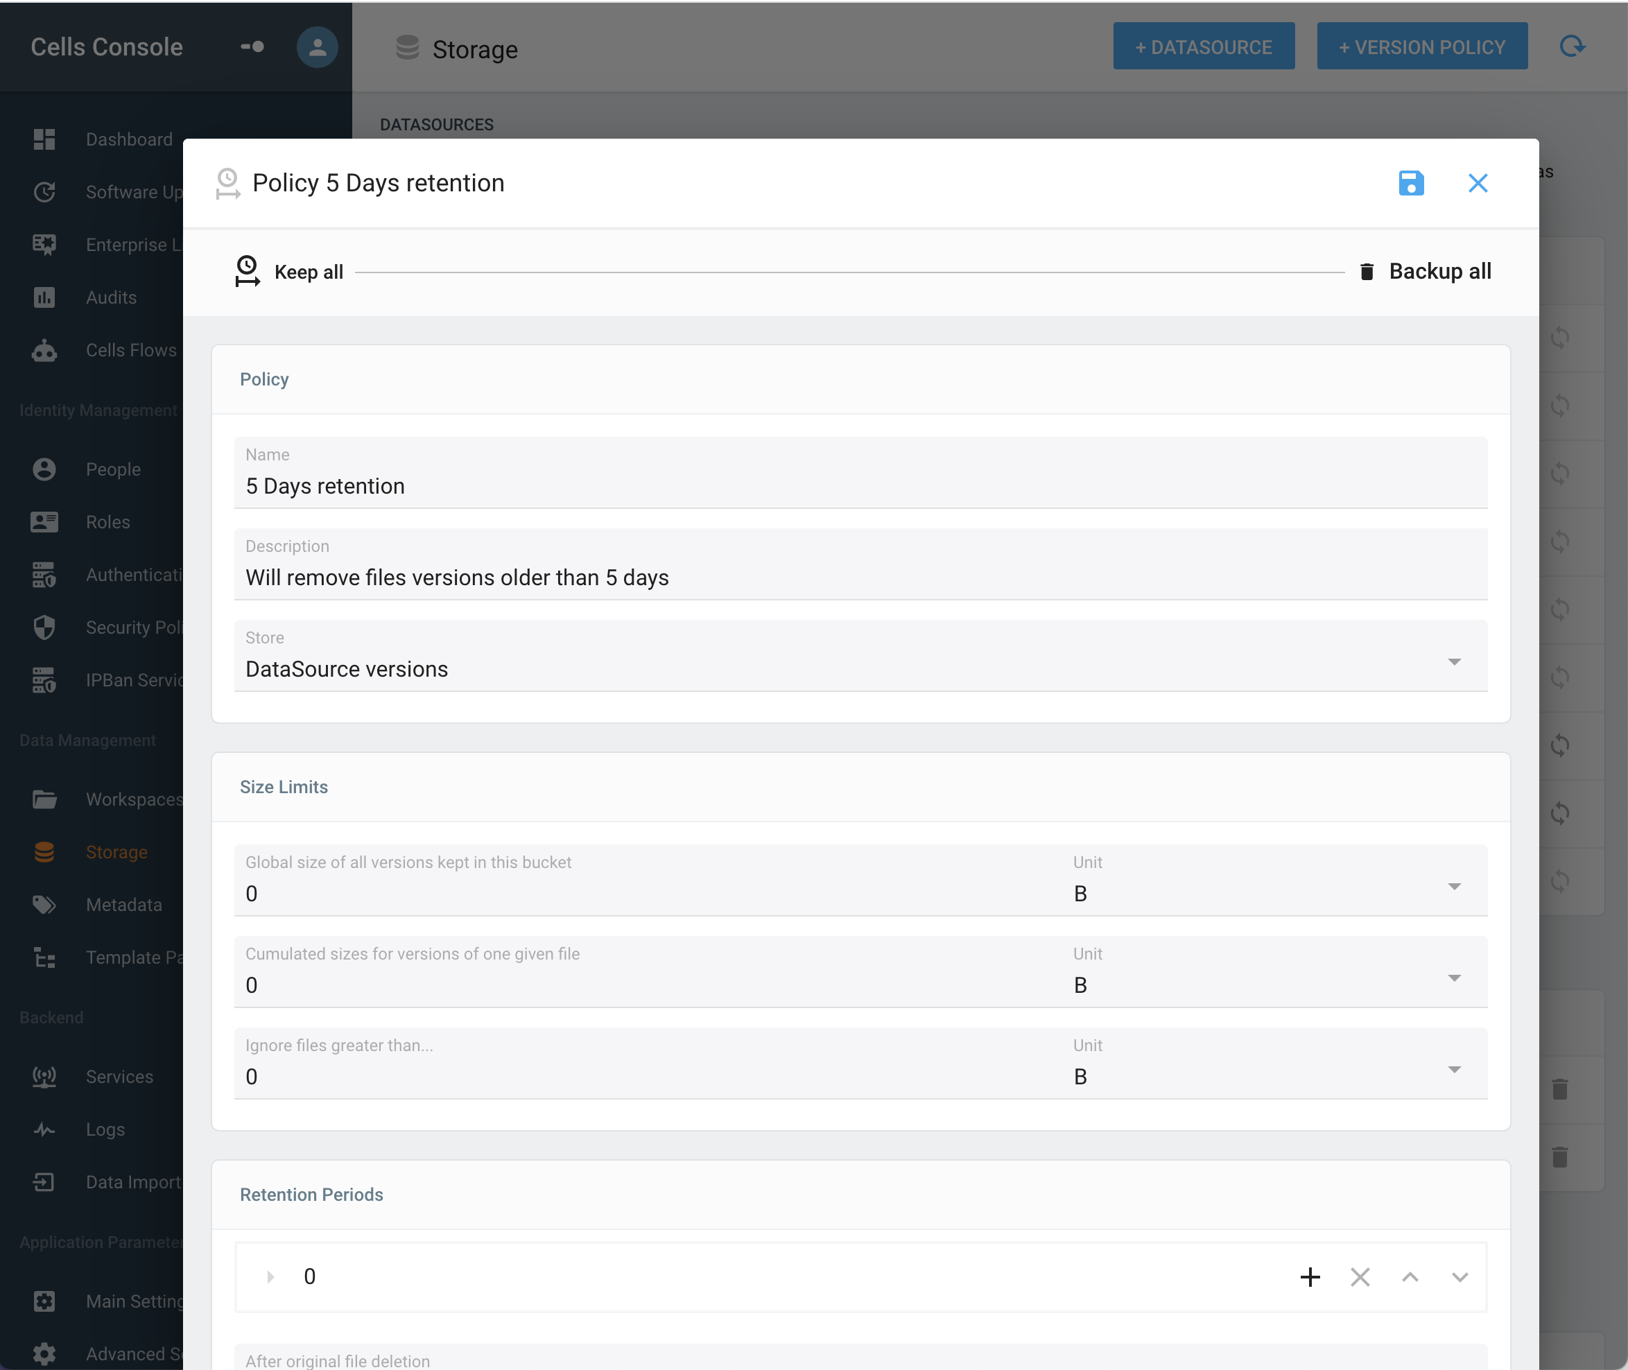Move retention period 0 down

(1460, 1277)
